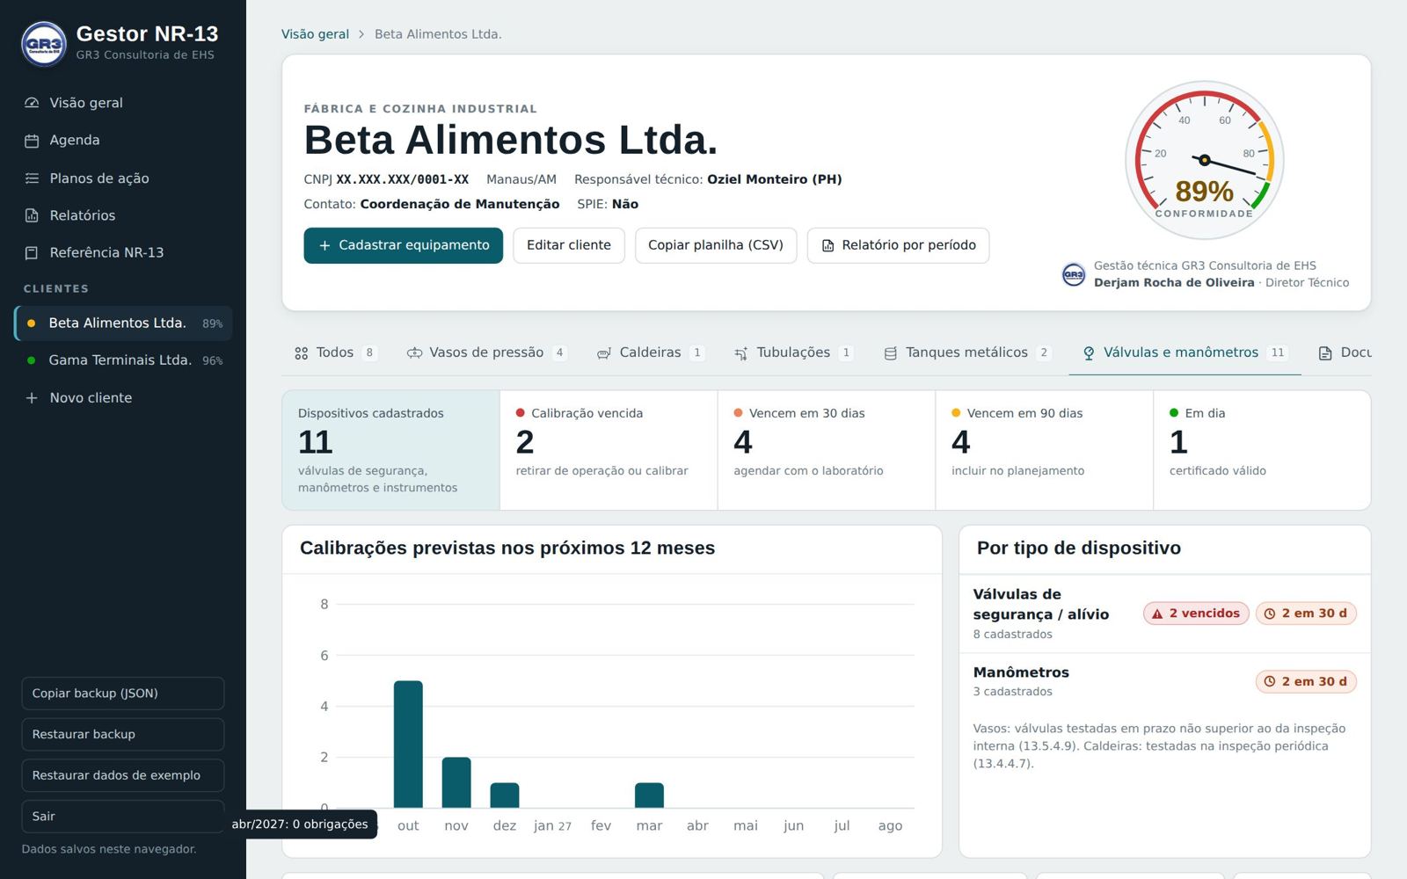Open Visão geral from the sidebar
The image size is (1407, 879).
pos(123,103)
